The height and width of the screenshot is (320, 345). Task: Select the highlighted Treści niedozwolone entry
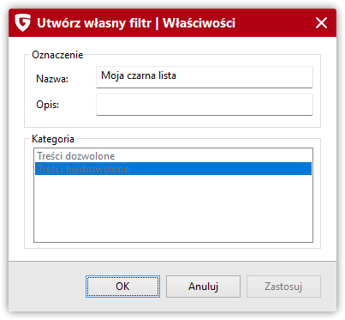[173, 169]
